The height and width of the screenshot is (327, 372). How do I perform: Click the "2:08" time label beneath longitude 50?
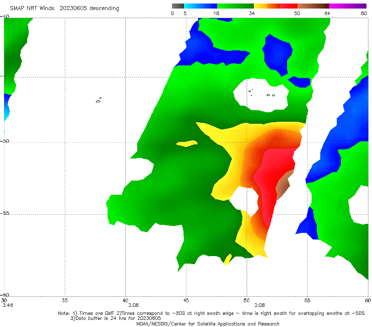[x=259, y=305]
